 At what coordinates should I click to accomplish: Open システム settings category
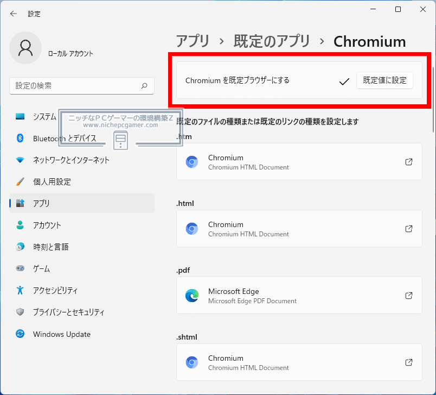coord(82,116)
